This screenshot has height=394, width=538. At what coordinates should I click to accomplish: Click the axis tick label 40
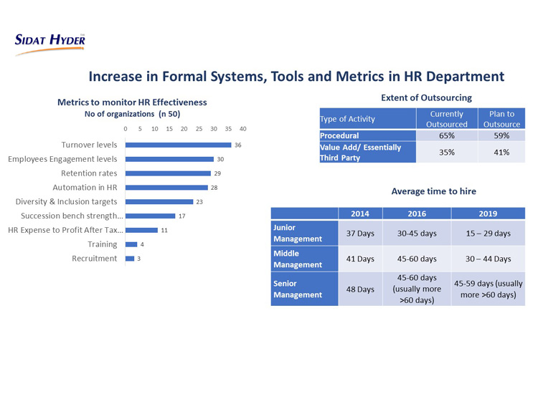click(x=243, y=129)
